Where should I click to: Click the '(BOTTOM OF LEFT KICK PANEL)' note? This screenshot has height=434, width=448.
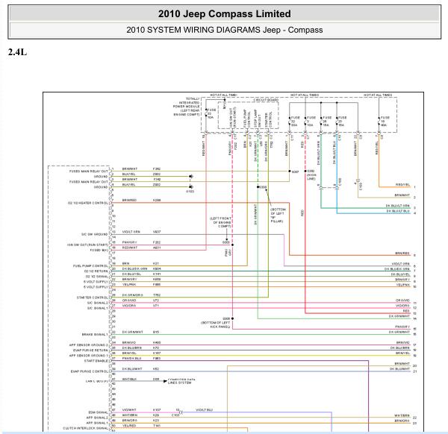[216, 324]
